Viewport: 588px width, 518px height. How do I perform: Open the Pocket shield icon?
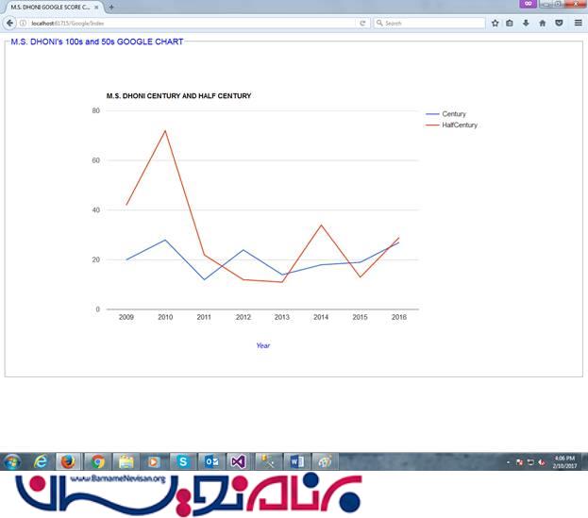click(x=559, y=23)
